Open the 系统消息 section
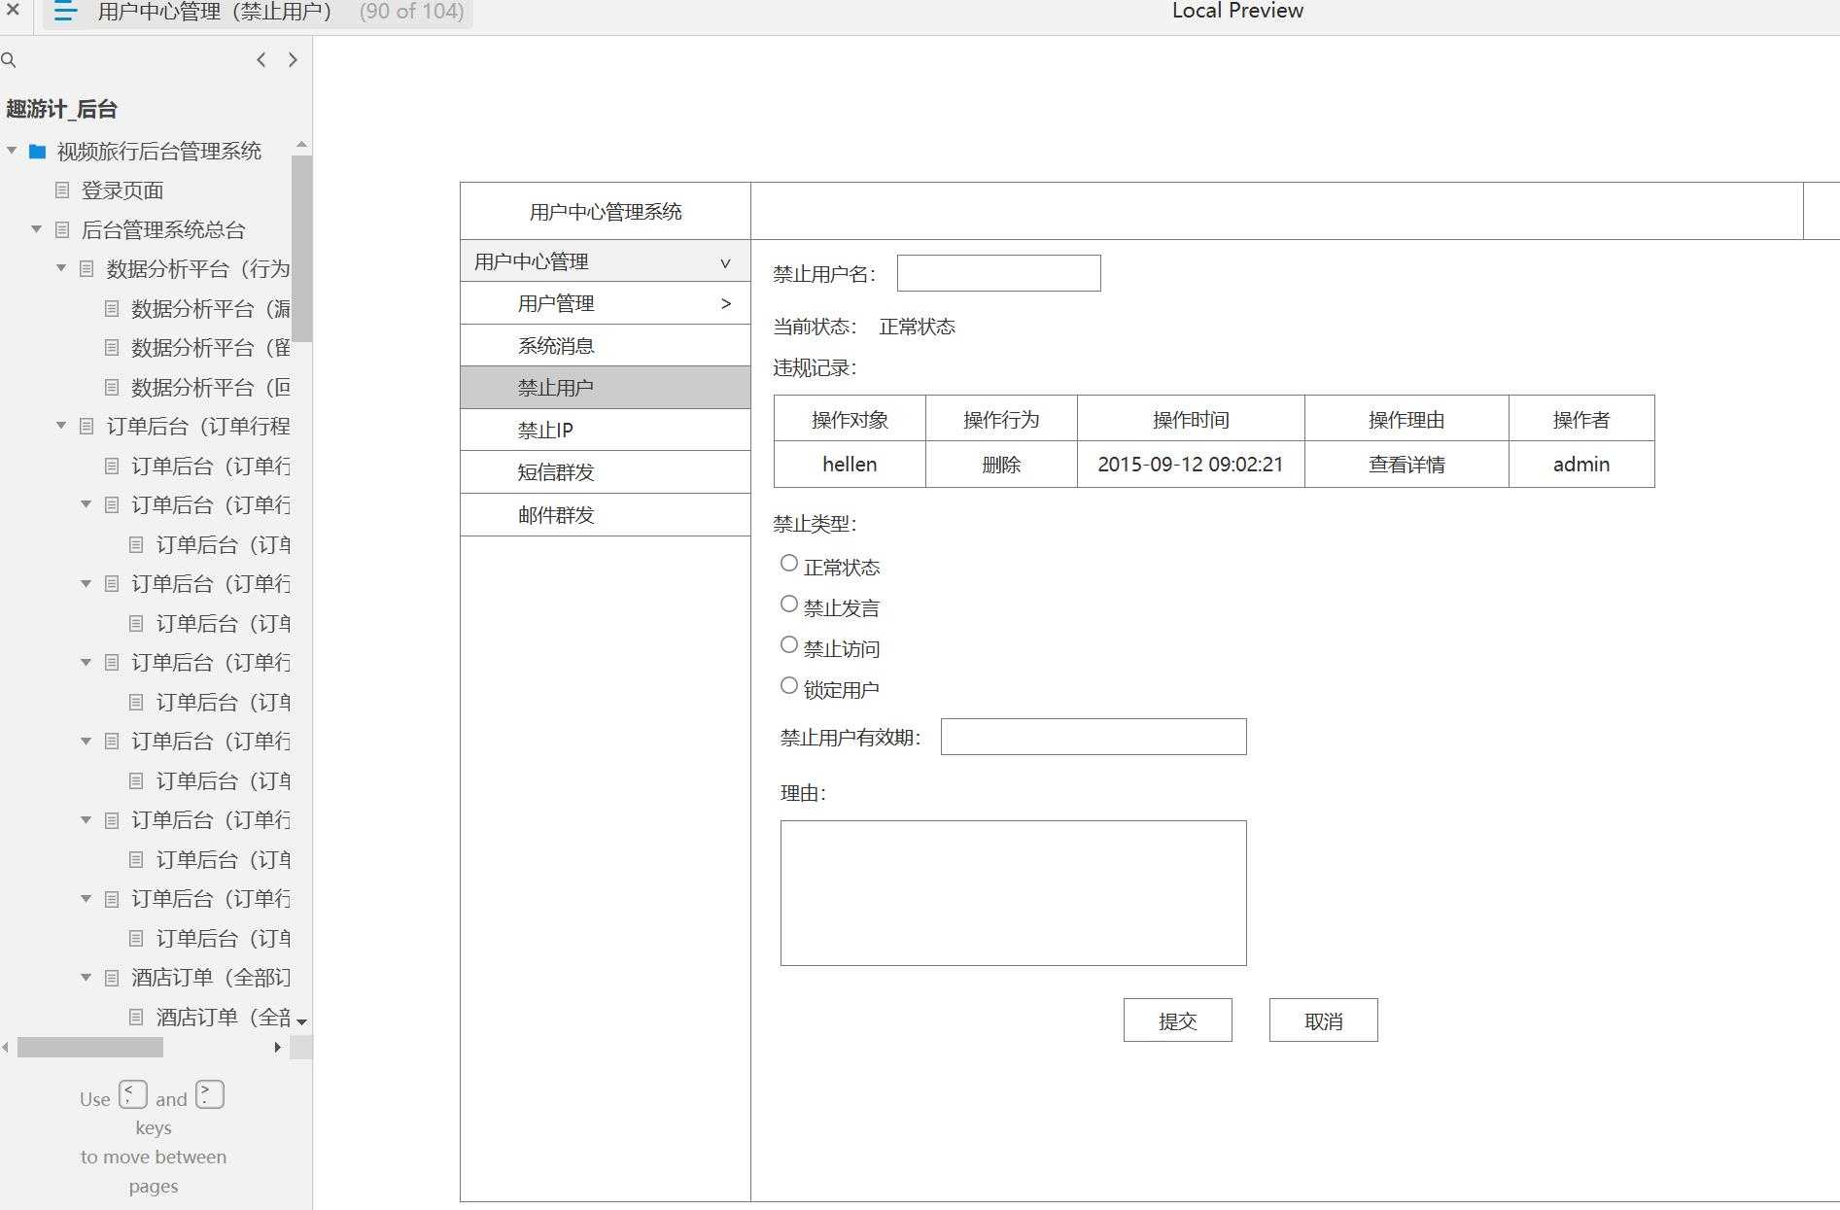 click(x=556, y=345)
